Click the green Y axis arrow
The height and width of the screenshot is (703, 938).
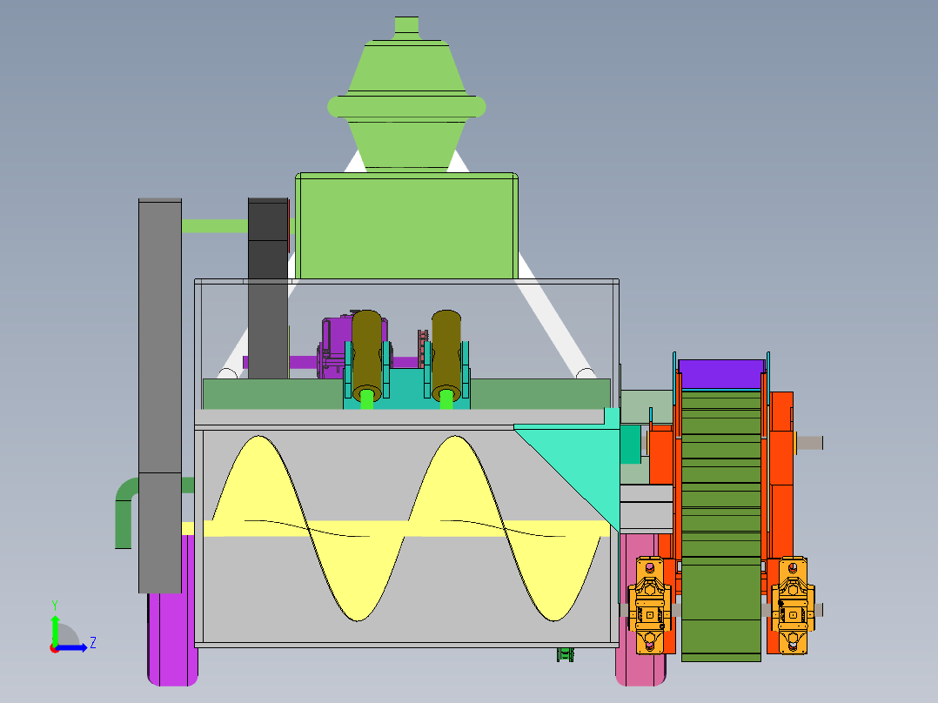(x=55, y=629)
